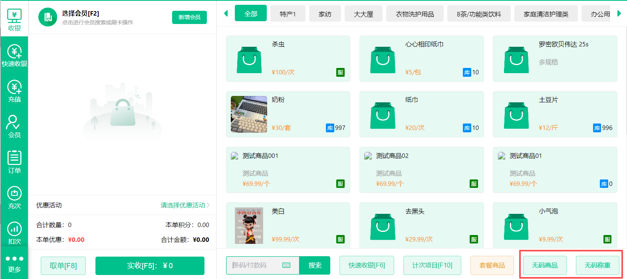Click the keyboard icon in barcode field

[x=286, y=265]
